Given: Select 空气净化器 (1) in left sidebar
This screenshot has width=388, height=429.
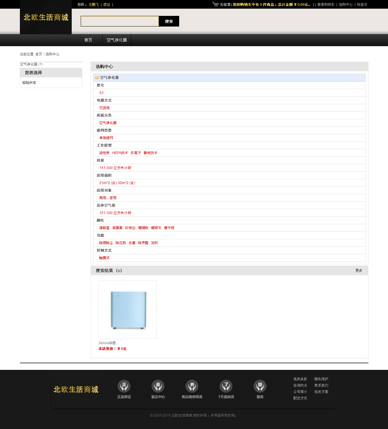Looking at the screenshot, I should point(31,64).
